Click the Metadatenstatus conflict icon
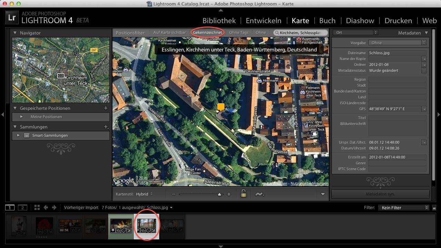 pyautogui.click(x=424, y=71)
